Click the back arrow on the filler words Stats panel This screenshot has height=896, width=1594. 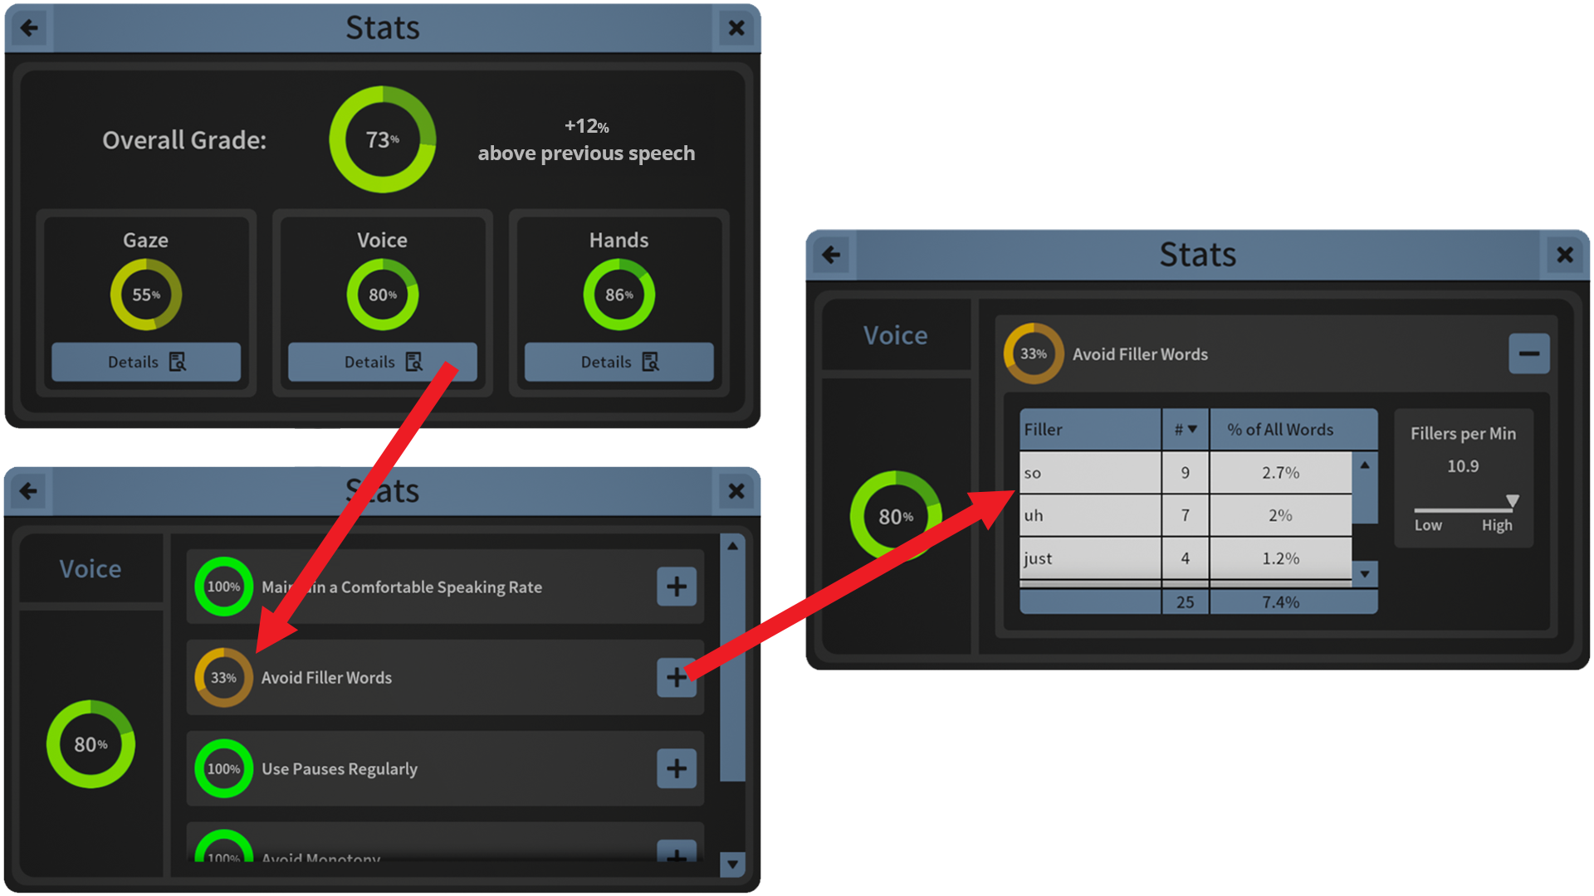point(831,255)
